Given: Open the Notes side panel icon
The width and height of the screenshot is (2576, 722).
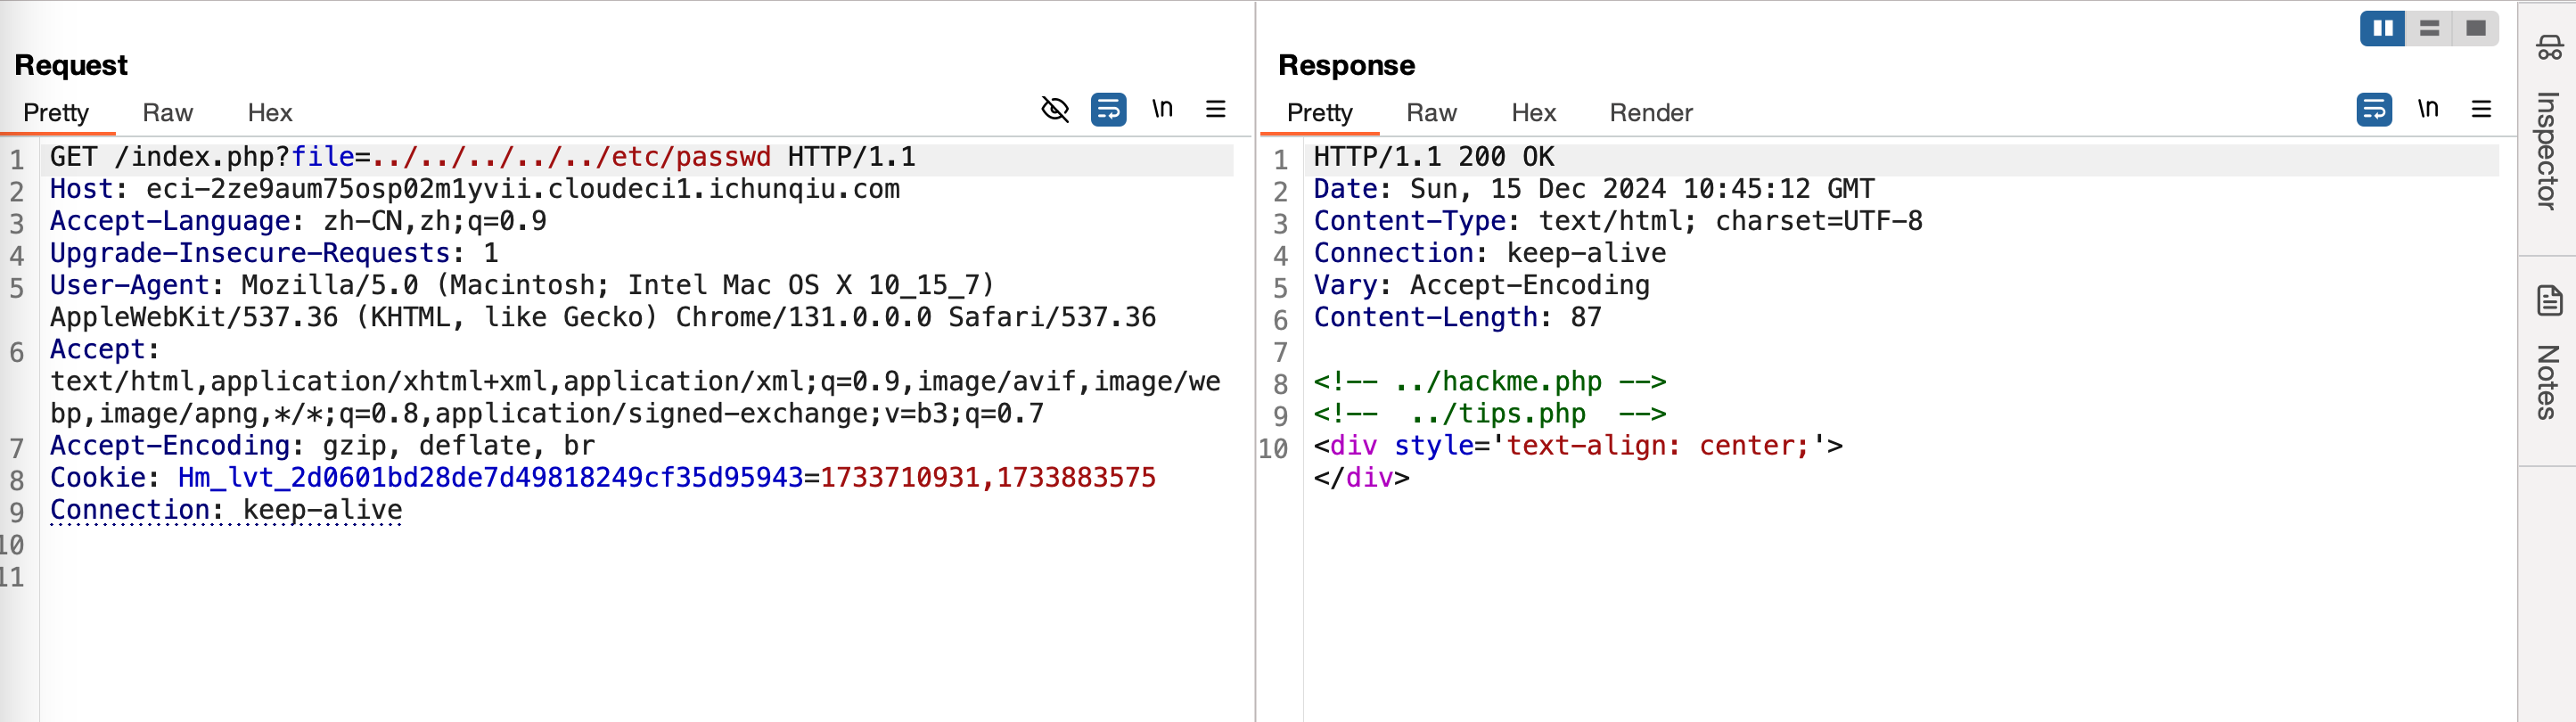Looking at the screenshot, I should point(2548,300).
